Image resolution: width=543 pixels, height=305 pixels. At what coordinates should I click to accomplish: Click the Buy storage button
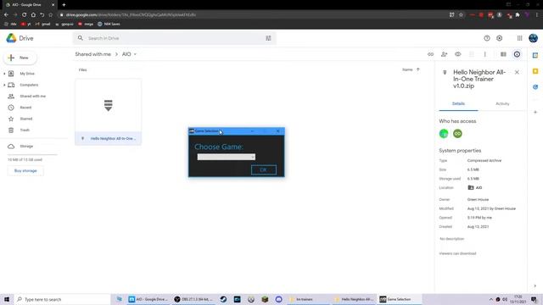tap(25, 170)
